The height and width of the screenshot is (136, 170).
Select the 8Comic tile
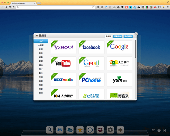[x=92, y=94]
